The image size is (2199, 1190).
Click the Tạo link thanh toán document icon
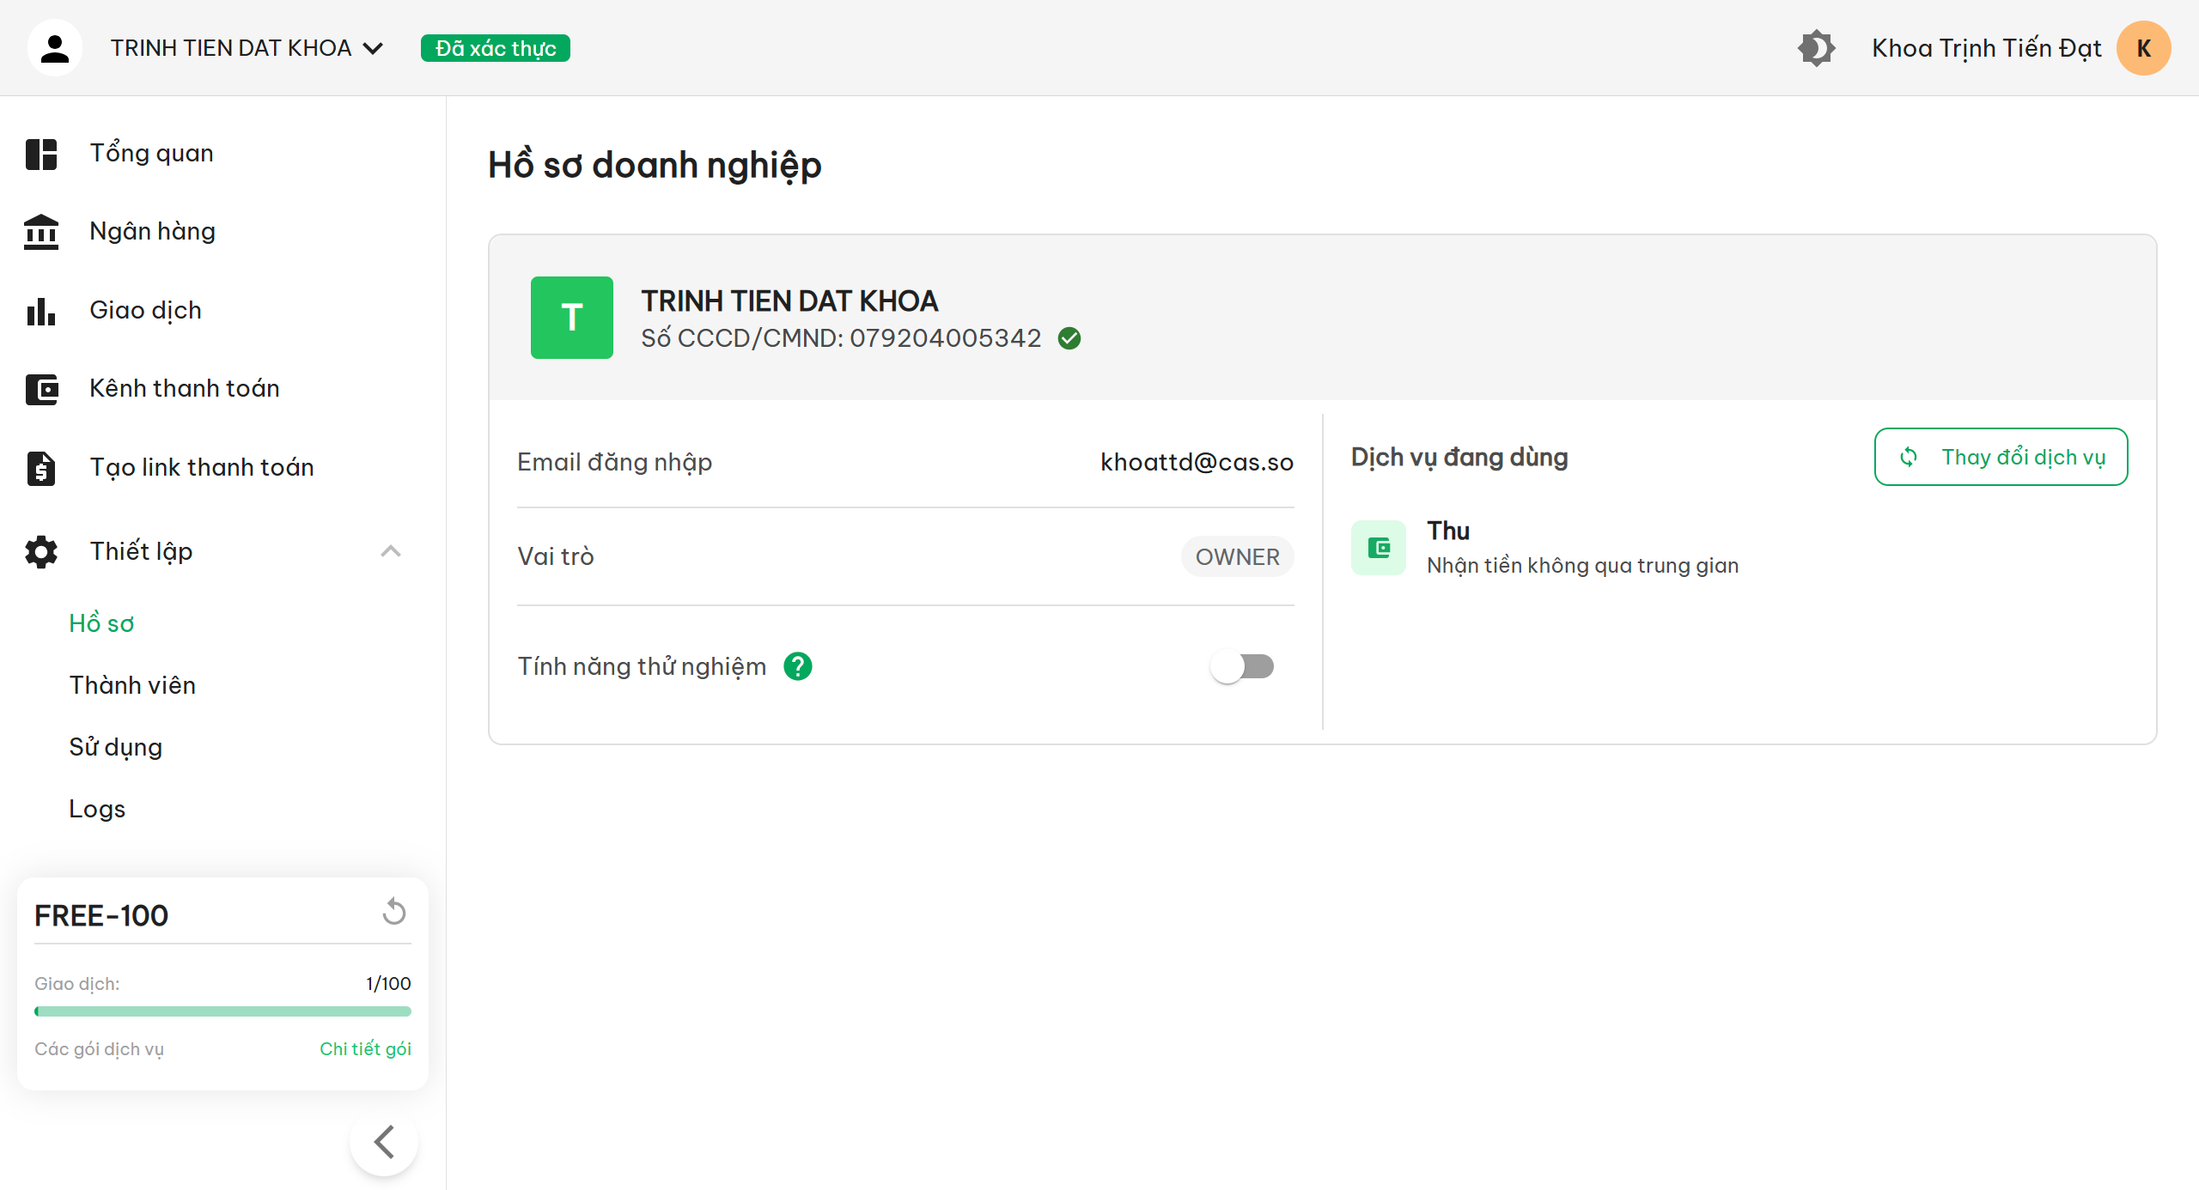[x=41, y=468]
